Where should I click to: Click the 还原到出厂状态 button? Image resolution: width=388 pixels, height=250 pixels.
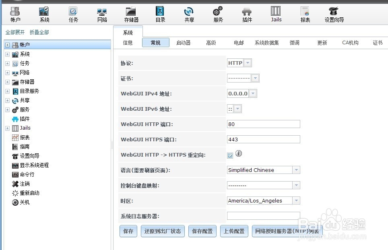163,231
